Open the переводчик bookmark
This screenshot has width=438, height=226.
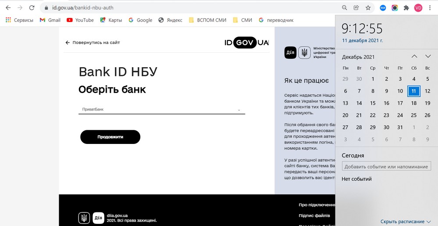point(276,20)
